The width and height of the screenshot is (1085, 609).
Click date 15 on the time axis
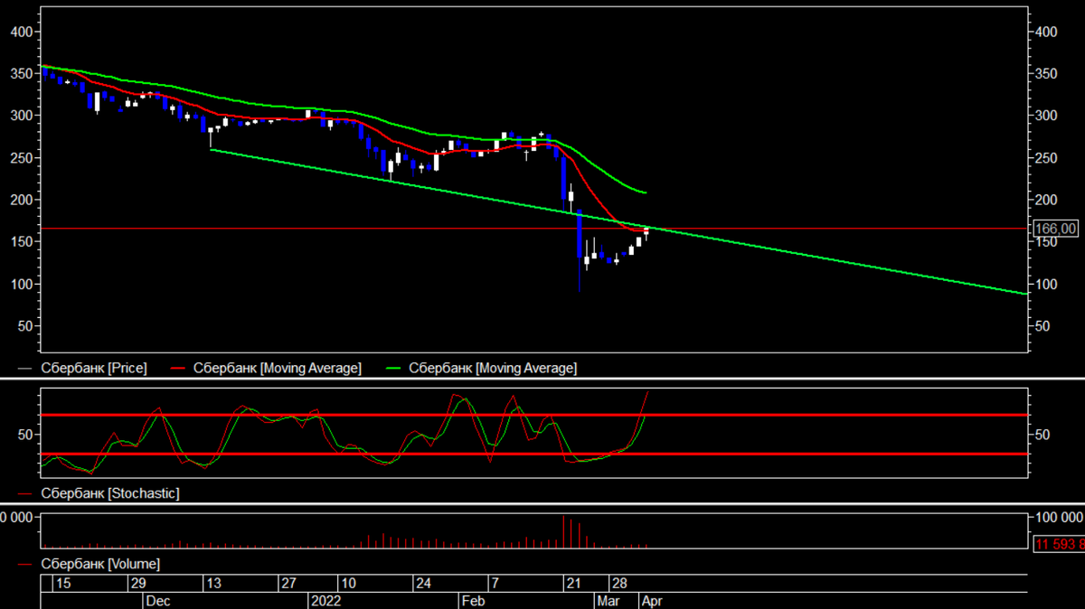(61, 583)
